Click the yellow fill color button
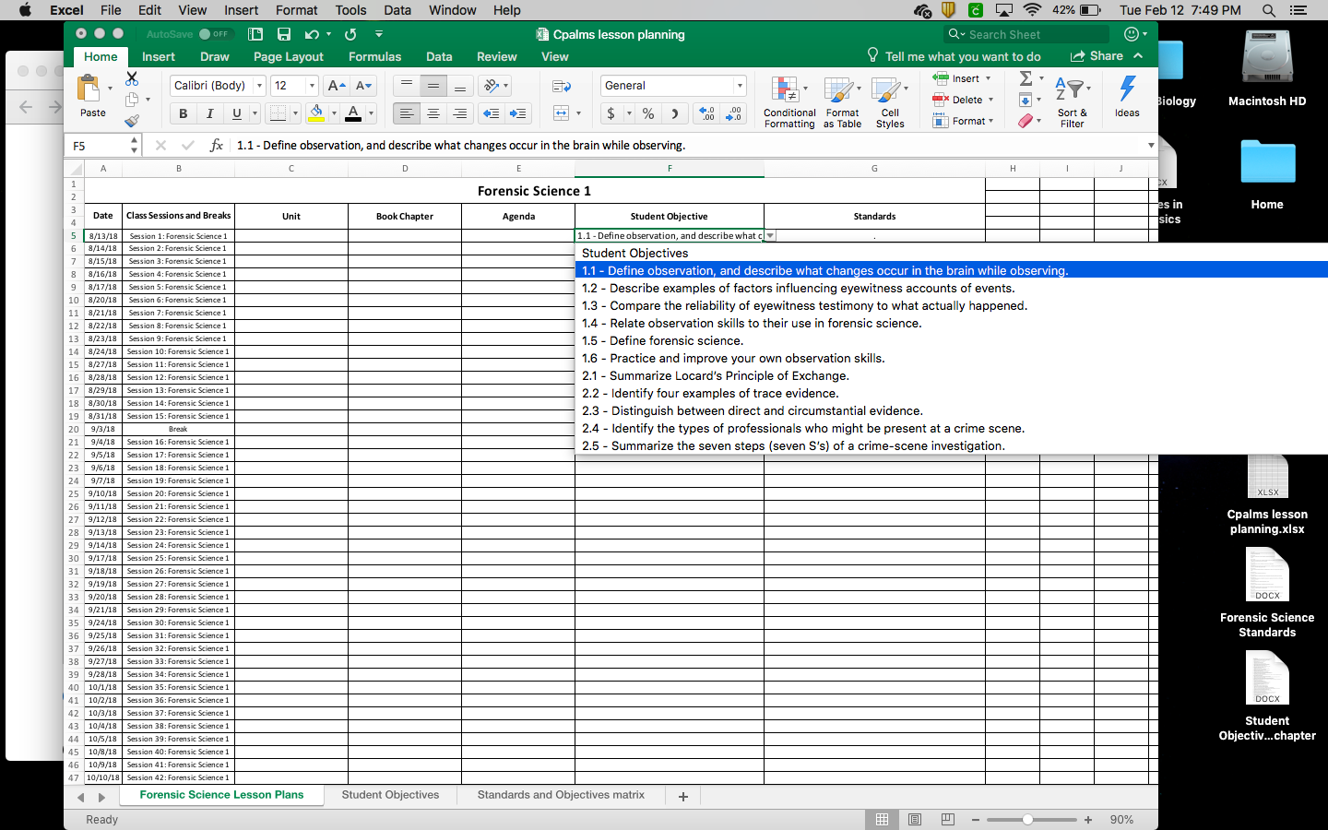Screen dimensions: 1328x830 tap(316, 113)
